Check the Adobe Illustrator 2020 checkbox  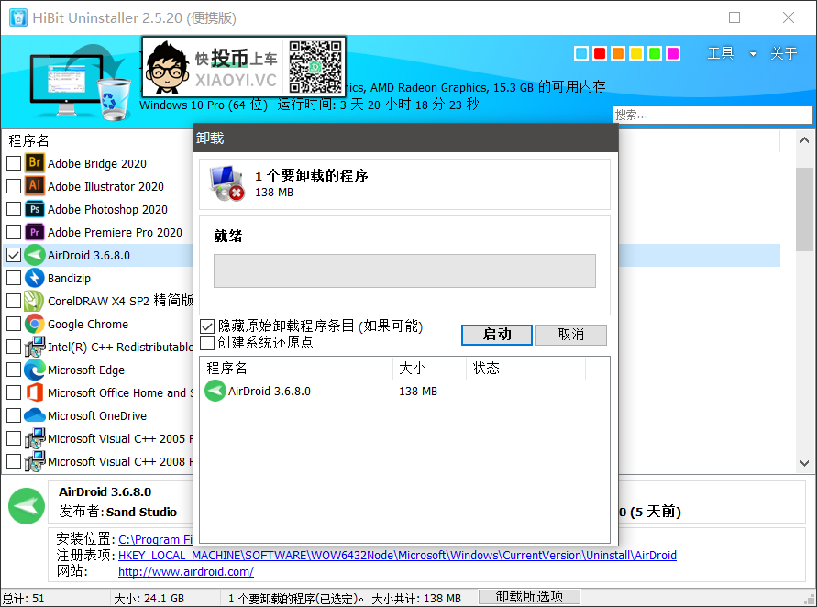pyautogui.click(x=14, y=186)
